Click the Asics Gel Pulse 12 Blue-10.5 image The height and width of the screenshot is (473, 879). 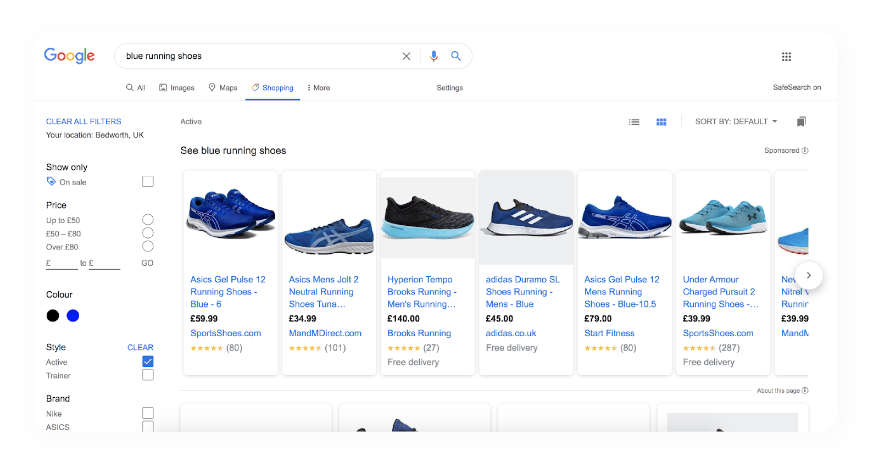tap(625, 218)
